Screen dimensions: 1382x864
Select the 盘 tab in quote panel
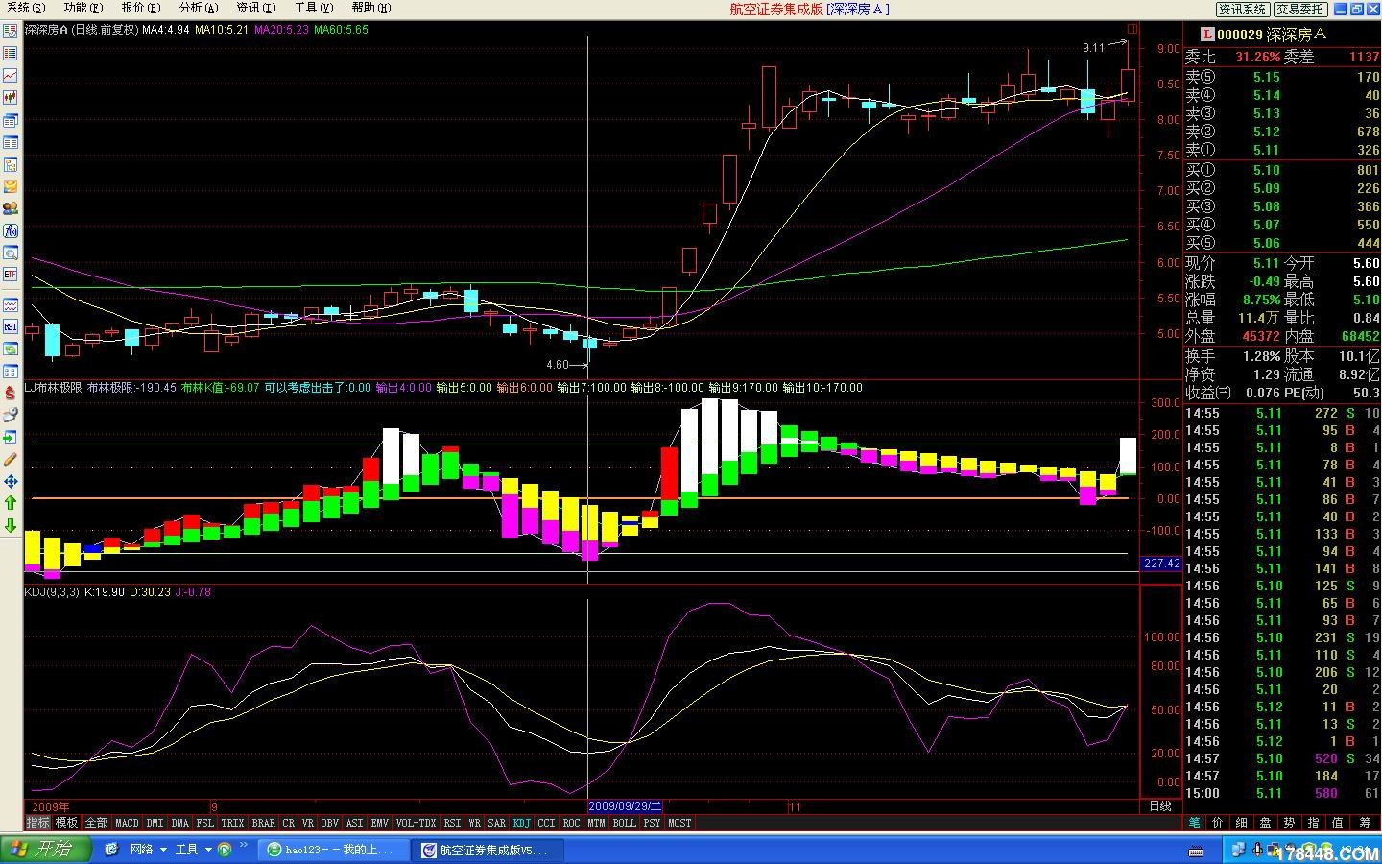(x=1265, y=823)
